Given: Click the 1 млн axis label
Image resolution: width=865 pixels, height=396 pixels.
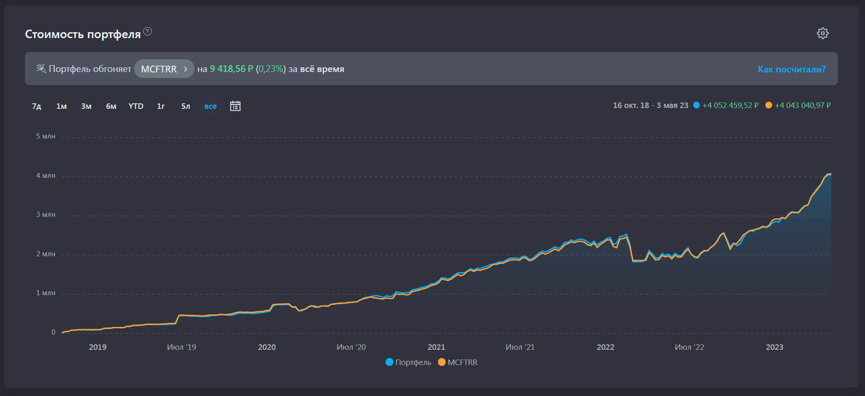Looking at the screenshot, I should coord(46,293).
